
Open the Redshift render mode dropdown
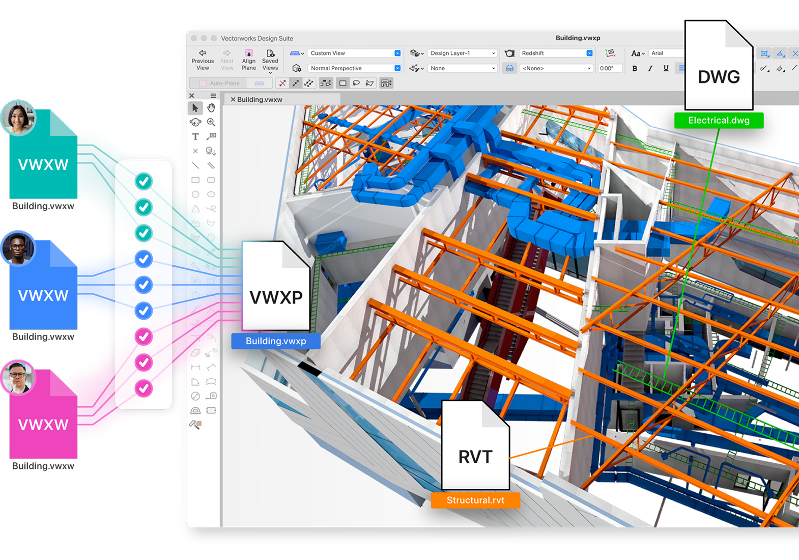[x=556, y=53]
